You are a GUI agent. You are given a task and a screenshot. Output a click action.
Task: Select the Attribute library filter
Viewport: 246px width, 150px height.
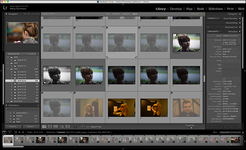pyautogui.click(x=116, y=14)
